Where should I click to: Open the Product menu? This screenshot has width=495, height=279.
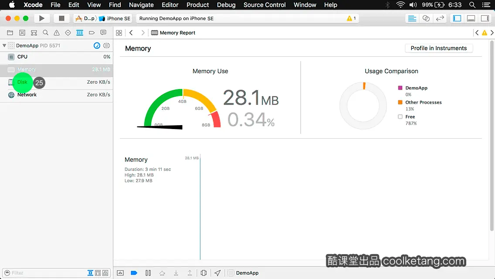coord(198,5)
